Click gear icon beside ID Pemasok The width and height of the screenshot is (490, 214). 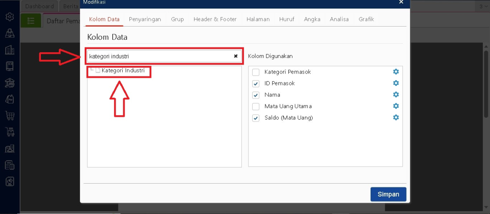tap(396, 83)
